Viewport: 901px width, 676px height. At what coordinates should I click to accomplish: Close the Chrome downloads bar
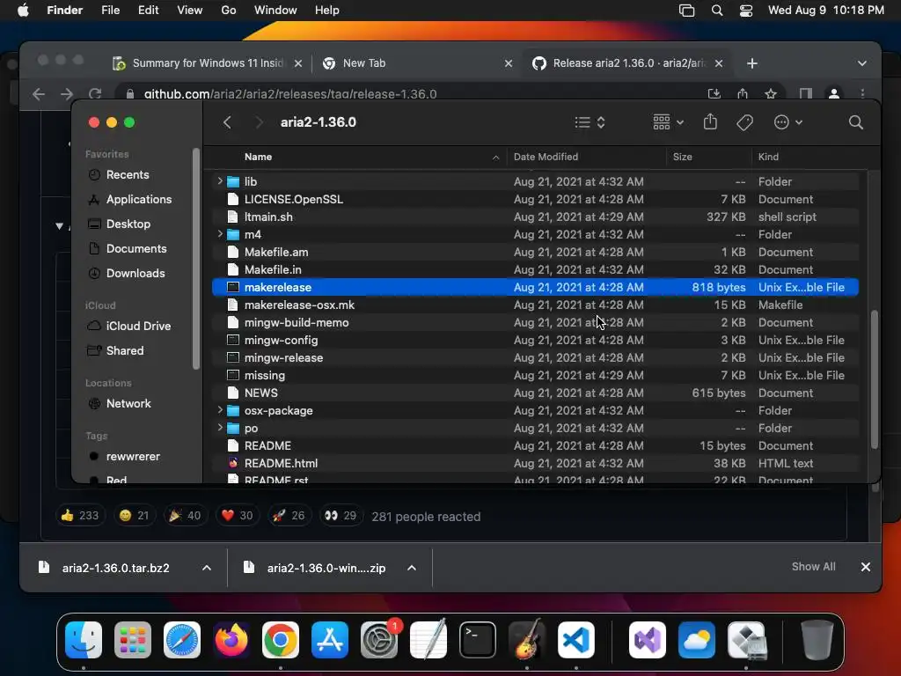tap(866, 567)
